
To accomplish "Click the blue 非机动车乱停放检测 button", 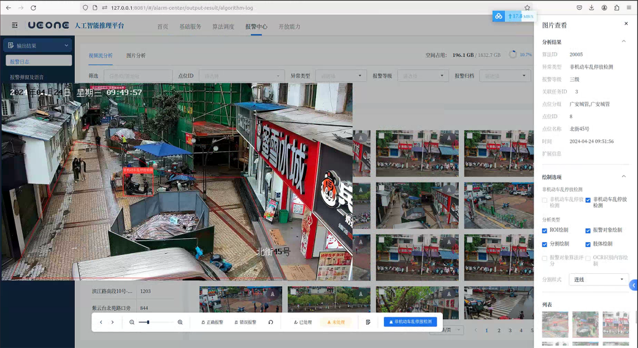I will (x=410, y=322).
